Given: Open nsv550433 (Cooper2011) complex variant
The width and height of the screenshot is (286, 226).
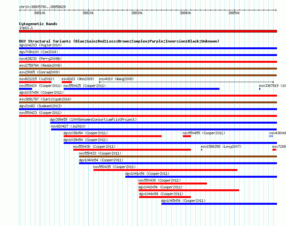Looking at the screenshot, I should [178, 156].
